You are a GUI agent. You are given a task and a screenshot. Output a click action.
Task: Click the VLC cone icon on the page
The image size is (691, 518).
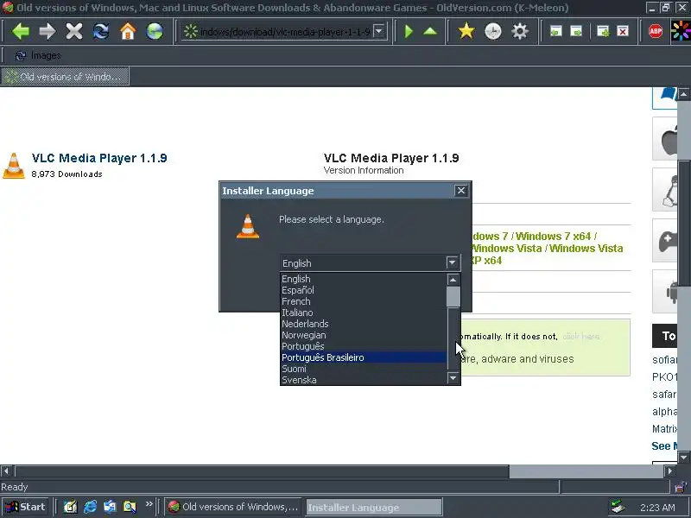pyautogui.click(x=14, y=166)
